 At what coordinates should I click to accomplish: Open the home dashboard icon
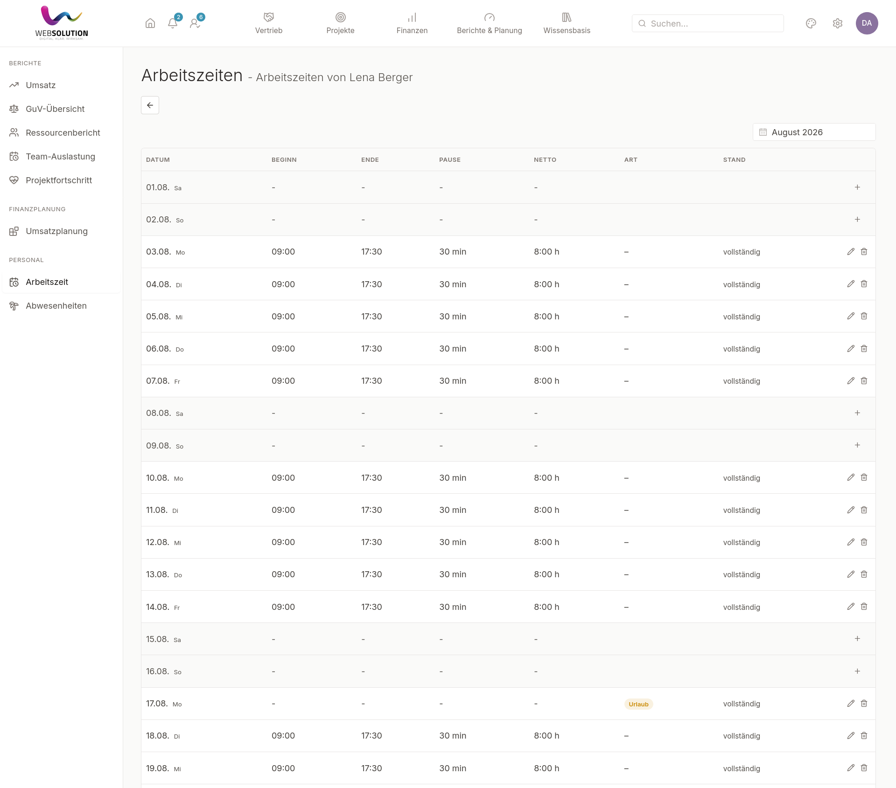[x=150, y=23]
